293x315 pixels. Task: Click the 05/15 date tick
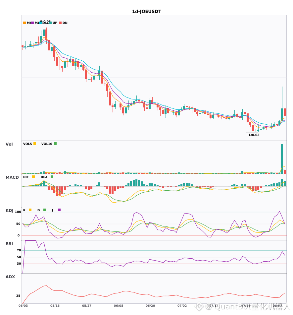pyautogui.click(x=55, y=306)
